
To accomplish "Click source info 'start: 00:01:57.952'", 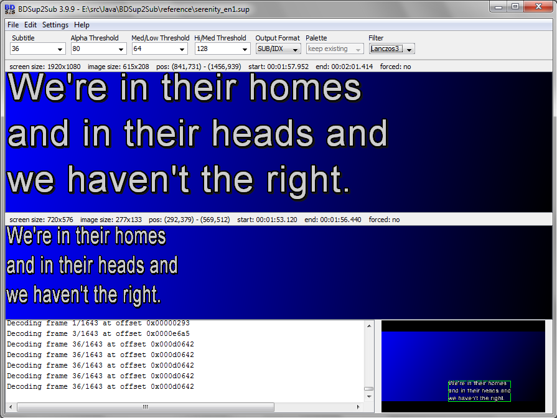I will [x=279, y=67].
